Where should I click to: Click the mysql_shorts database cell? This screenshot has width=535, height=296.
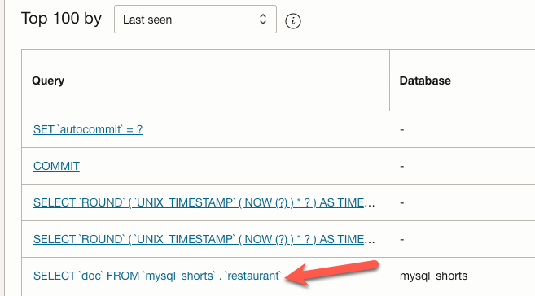pos(433,276)
